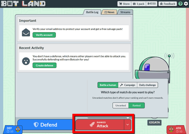Open help with the green question mark
This screenshot has height=134, width=189.
[x=180, y=4]
